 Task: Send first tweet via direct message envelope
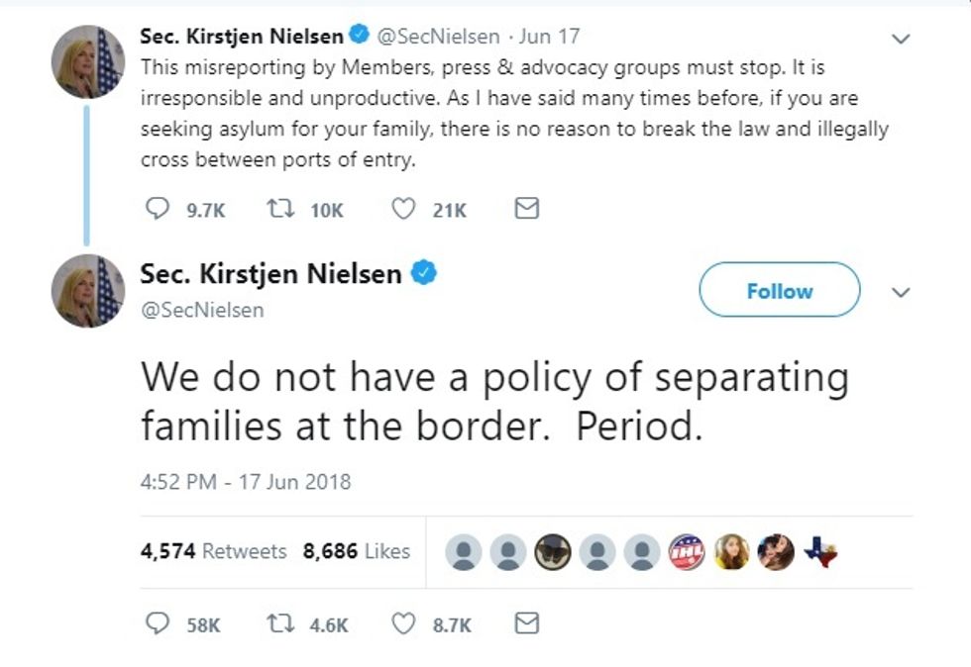pyautogui.click(x=527, y=209)
